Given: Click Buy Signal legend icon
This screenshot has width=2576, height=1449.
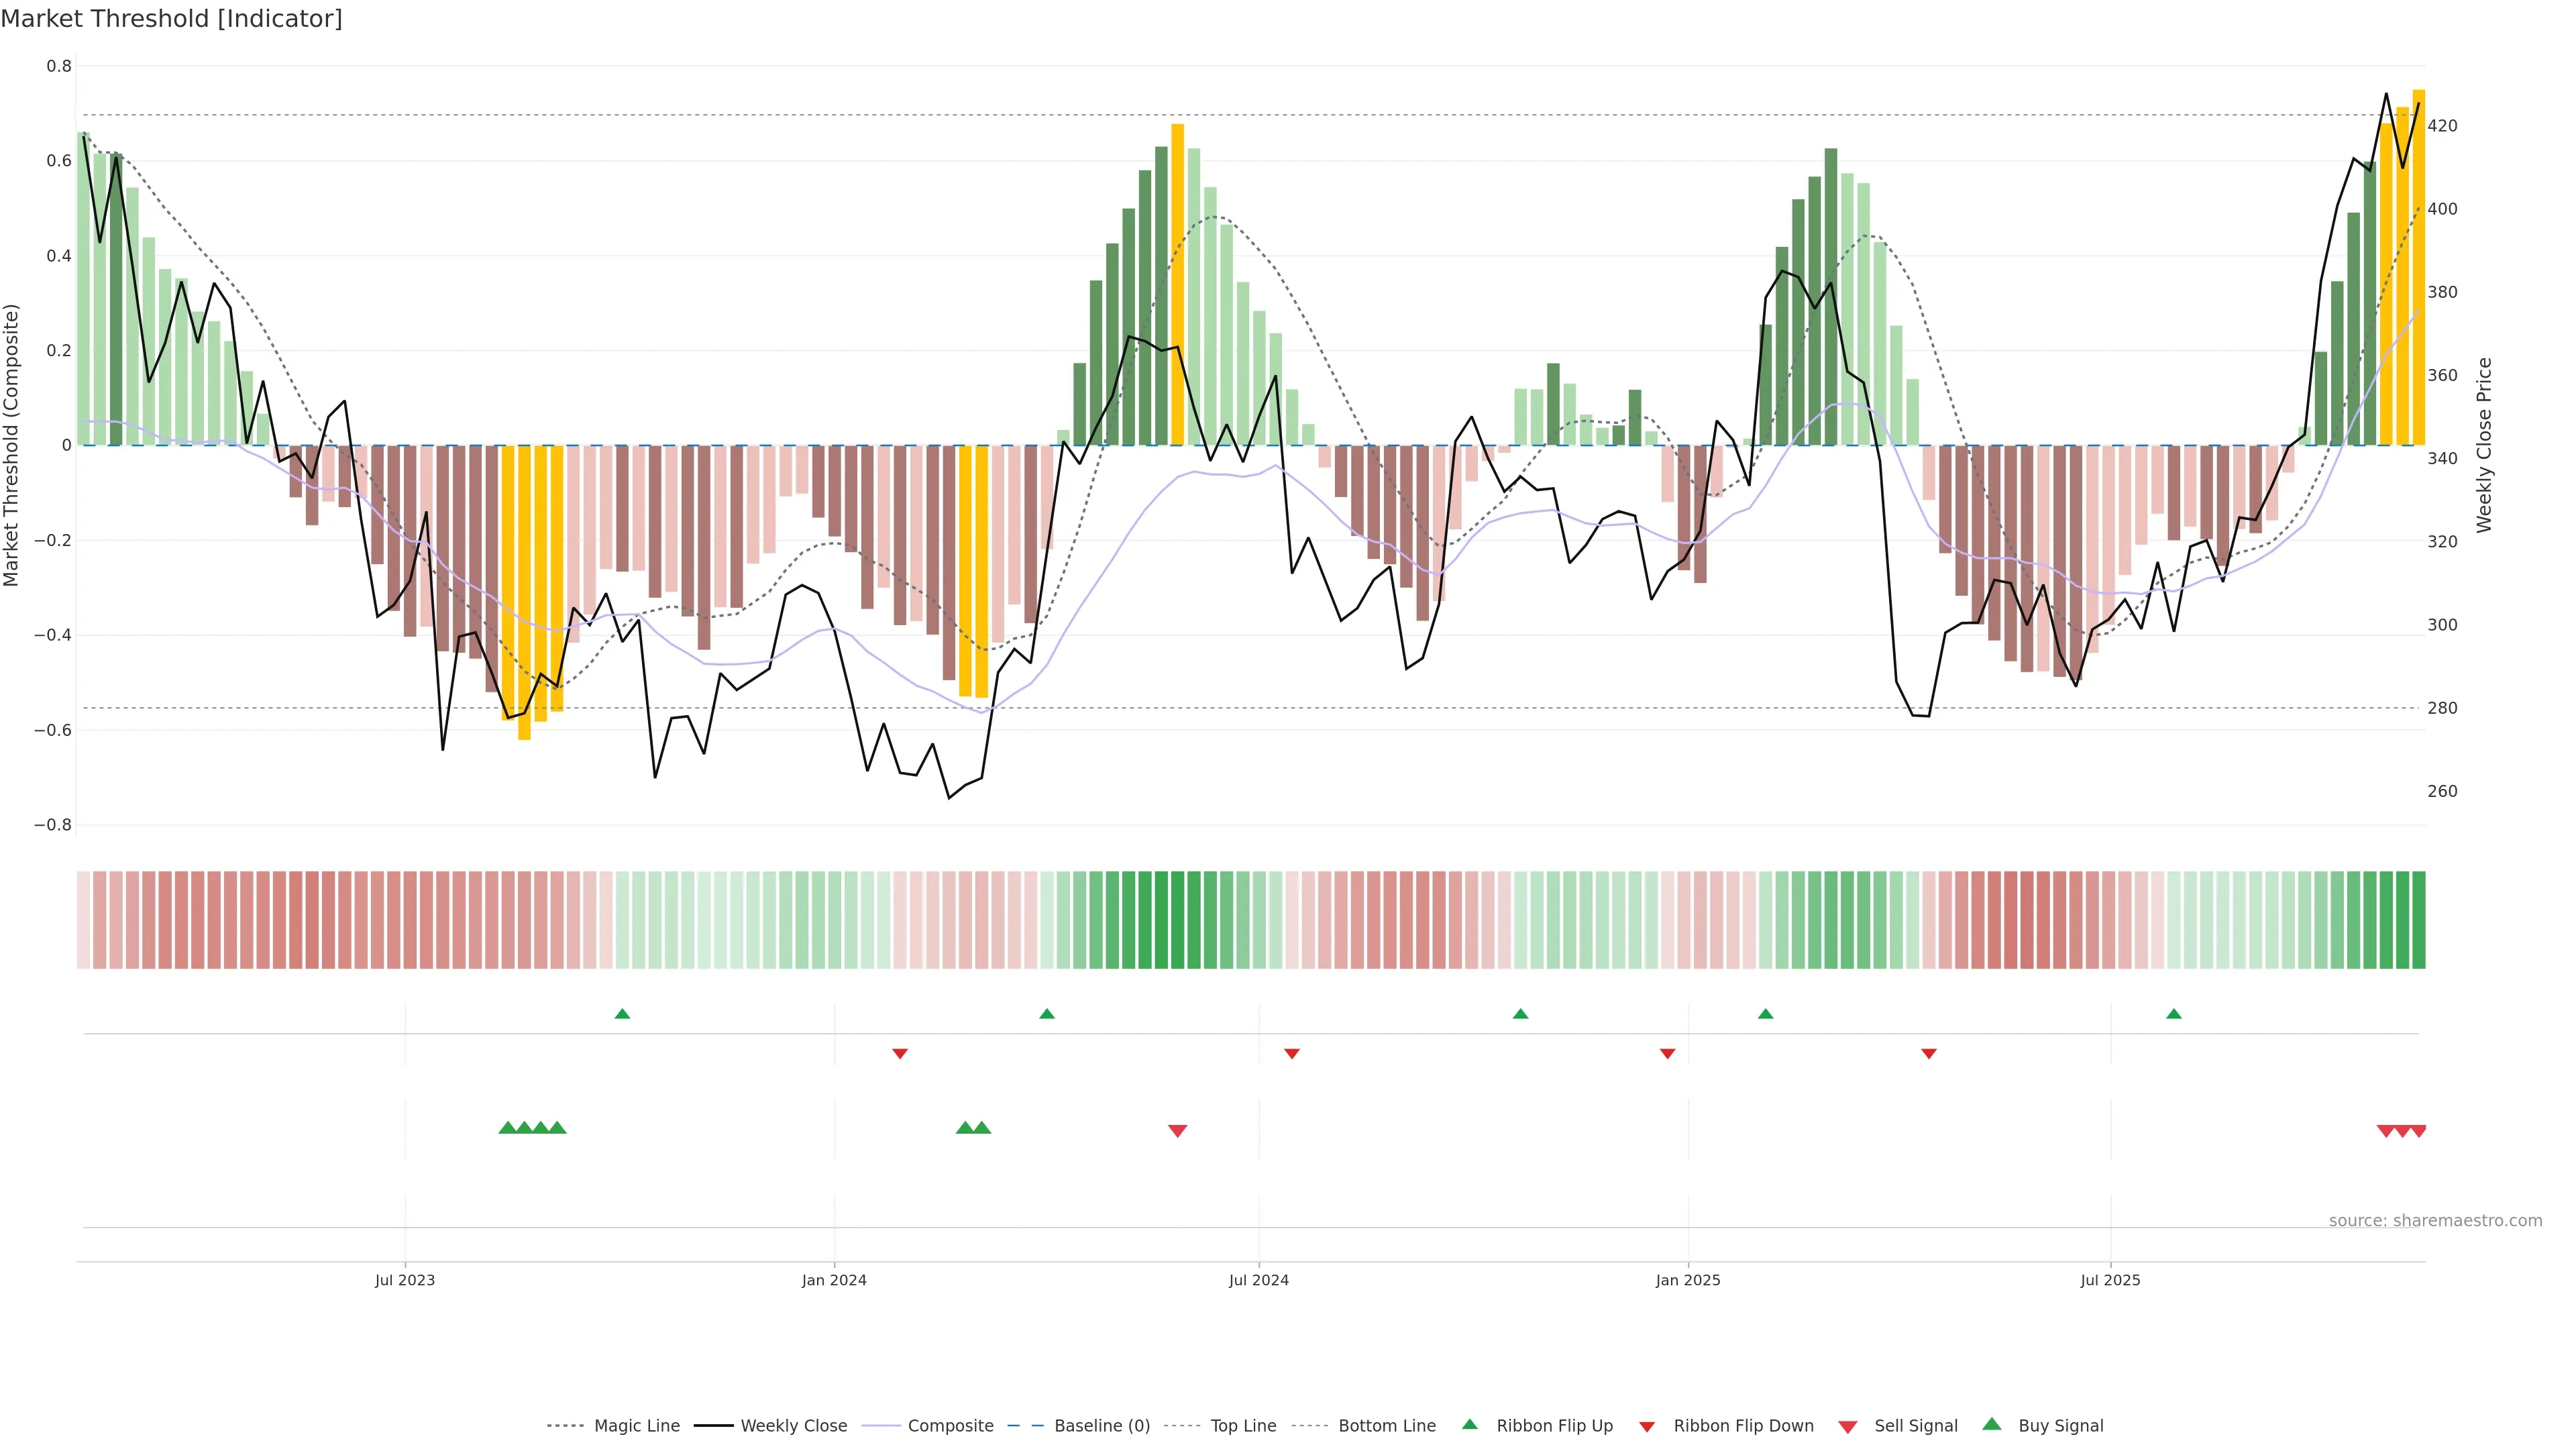Looking at the screenshot, I should pos(1992,1425).
